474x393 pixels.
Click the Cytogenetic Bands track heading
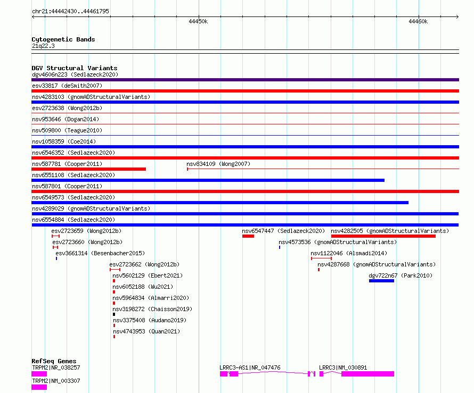(x=63, y=39)
